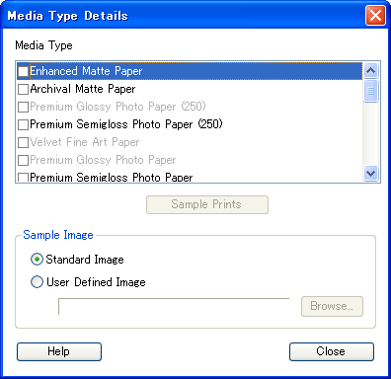Click the Sample Prints button

[x=207, y=204]
